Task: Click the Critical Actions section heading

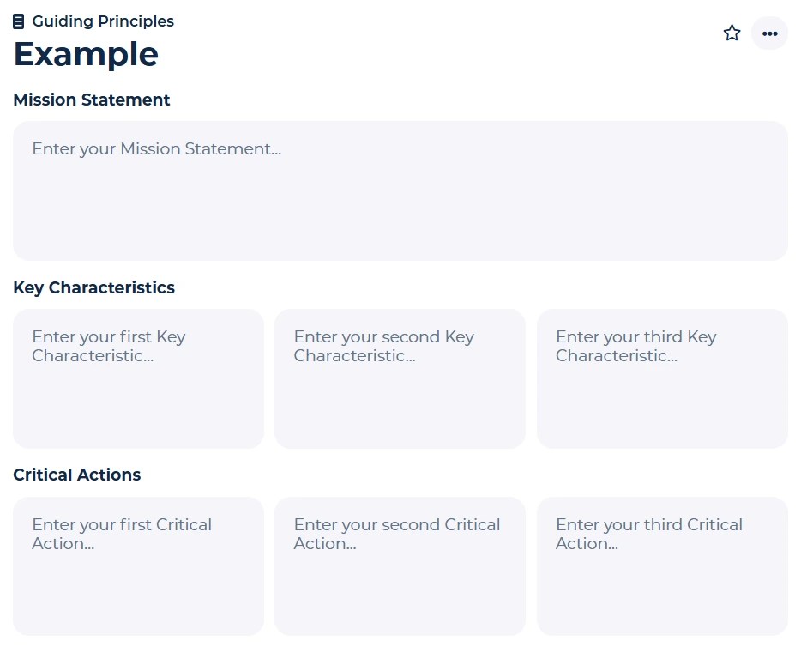Action: coord(77,475)
